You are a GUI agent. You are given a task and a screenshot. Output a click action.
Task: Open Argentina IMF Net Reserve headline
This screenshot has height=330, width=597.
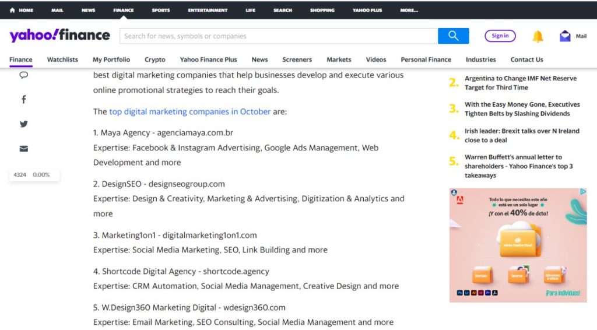[521, 83]
